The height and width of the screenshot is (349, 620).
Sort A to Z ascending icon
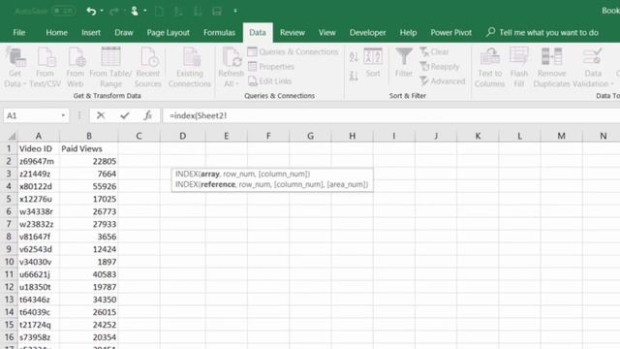tap(354, 57)
